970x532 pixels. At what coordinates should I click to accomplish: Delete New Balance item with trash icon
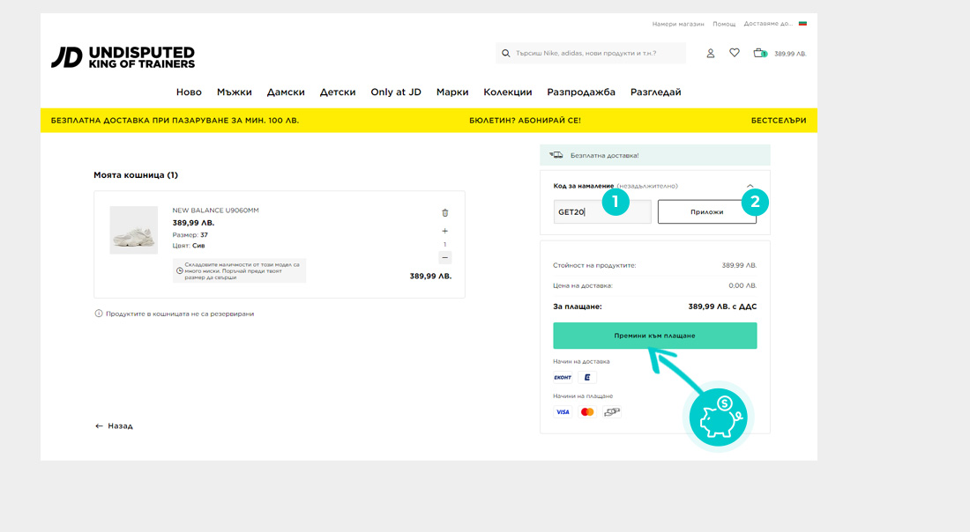coord(444,212)
